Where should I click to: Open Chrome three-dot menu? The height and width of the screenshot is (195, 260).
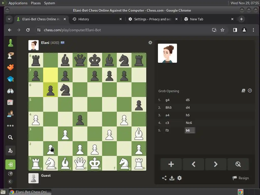coord(253,30)
